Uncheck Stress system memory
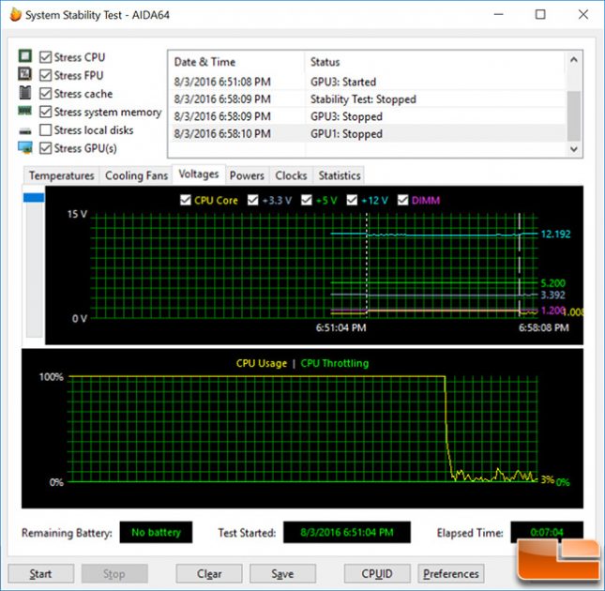 [46, 112]
